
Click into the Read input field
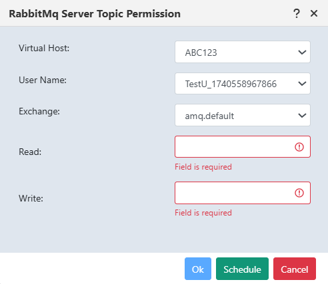point(243,147)
